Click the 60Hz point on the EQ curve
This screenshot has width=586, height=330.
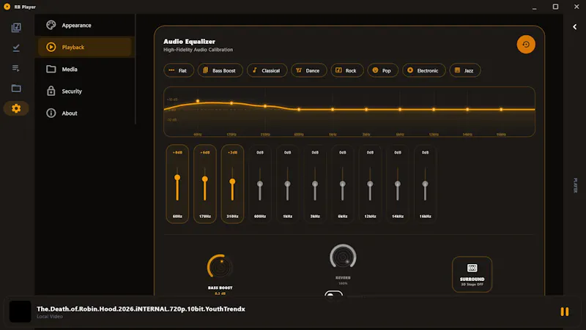pos(198,101)
